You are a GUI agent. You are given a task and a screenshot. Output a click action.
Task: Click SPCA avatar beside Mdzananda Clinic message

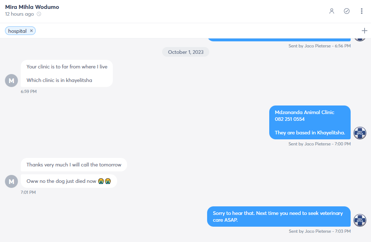(x=360, y=133)
